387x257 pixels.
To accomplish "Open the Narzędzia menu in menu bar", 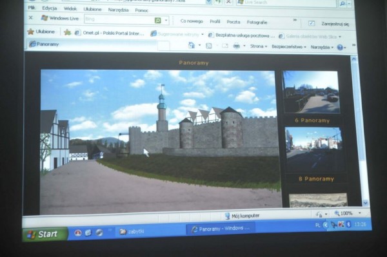I will (x=118, y=10).
